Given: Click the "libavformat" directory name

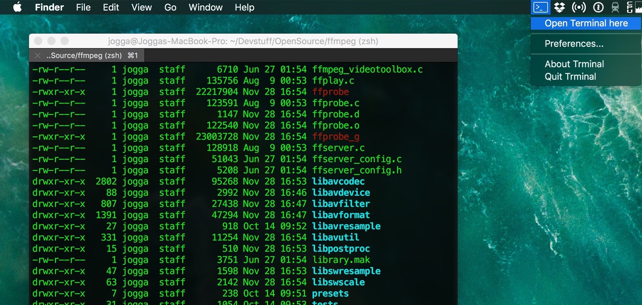Looking at the screenshot, I should (x=341, y=215).
